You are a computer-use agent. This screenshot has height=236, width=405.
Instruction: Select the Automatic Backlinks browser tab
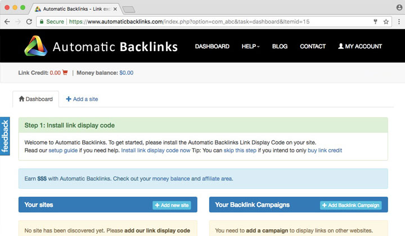pos(75,9)
